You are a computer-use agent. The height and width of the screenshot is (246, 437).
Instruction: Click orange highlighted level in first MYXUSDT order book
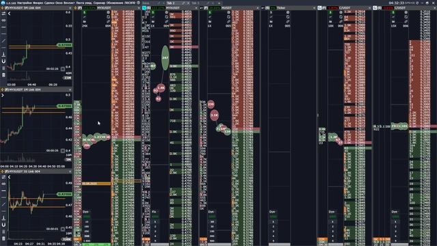pos(96,184)
